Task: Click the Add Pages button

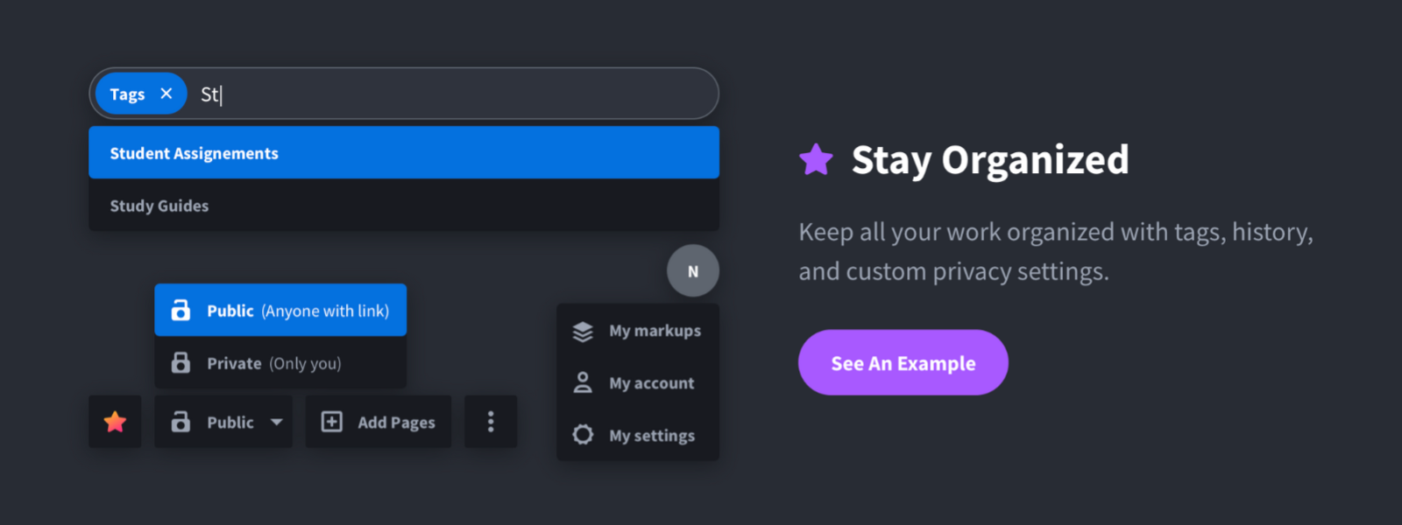Action: [x=379, y=422]
